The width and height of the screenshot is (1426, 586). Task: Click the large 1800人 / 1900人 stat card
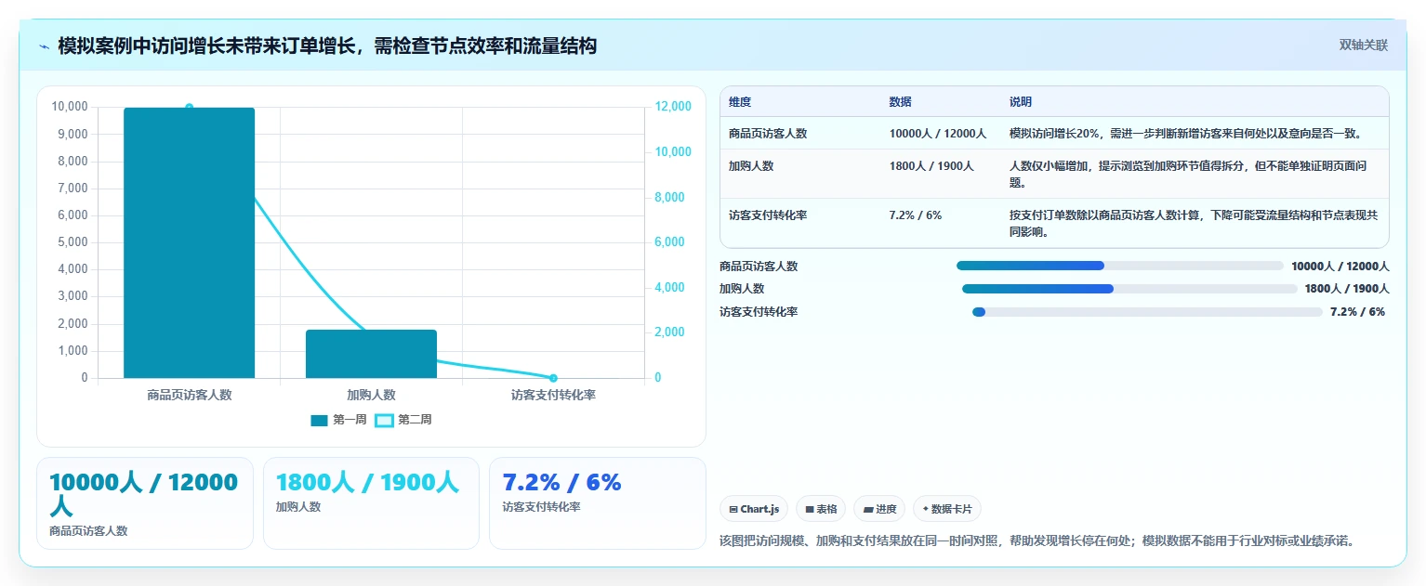(371, 503)
